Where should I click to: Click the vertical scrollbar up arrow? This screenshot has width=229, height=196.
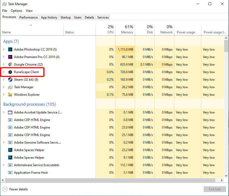[x=226, y=38]
